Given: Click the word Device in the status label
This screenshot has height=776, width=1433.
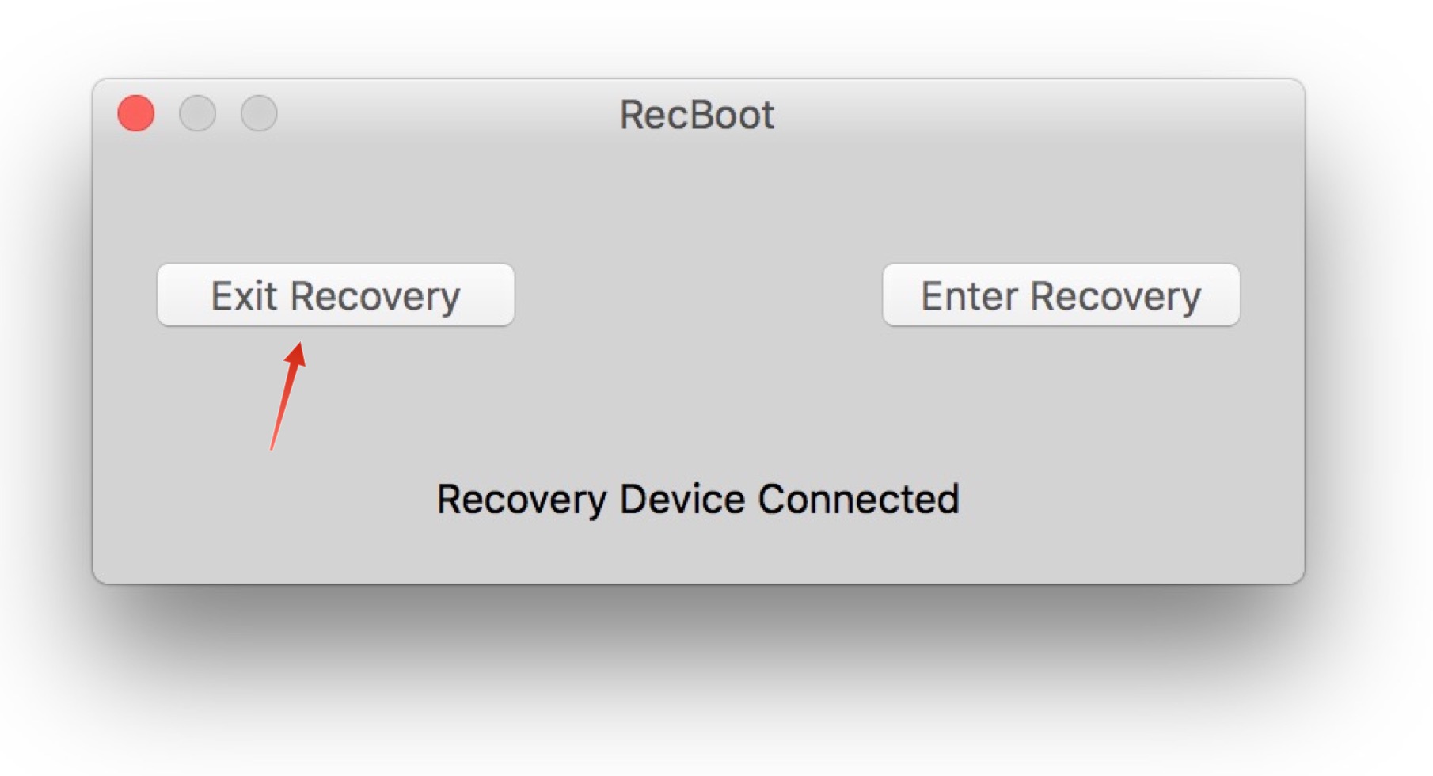Looking at the screenshot, I should 682,500.
